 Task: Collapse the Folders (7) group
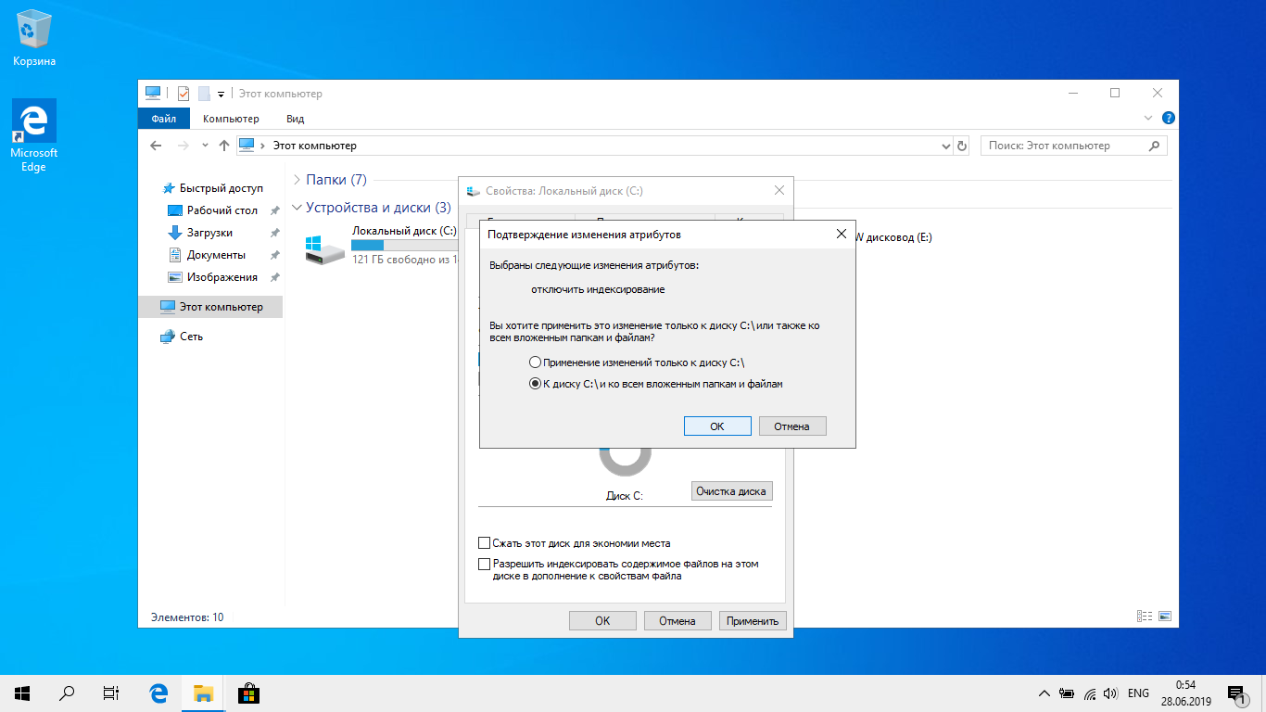(297, 180)
